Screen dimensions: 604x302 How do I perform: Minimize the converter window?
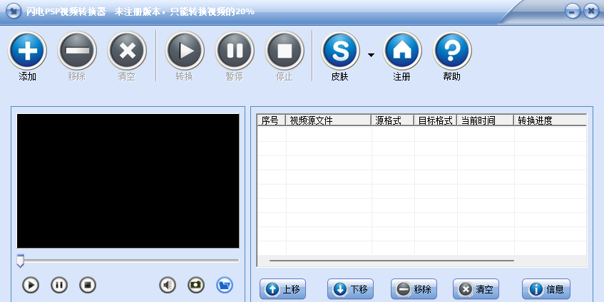click(573, 11)
